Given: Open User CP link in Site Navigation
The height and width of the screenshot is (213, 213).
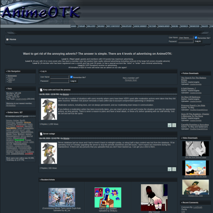Looking at the screenshot, I should coord(12,80).
